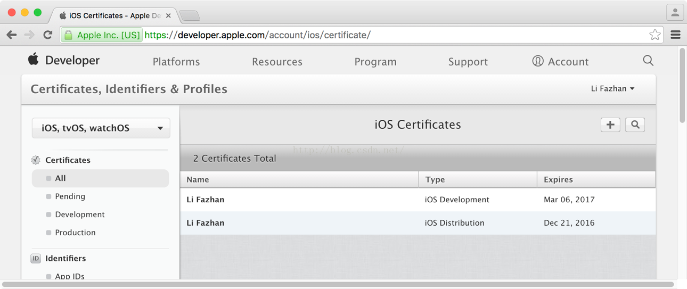The height and width of the screenshot is (289, 687).
Task: Click the Apple Developer logo
Action: 64,60
